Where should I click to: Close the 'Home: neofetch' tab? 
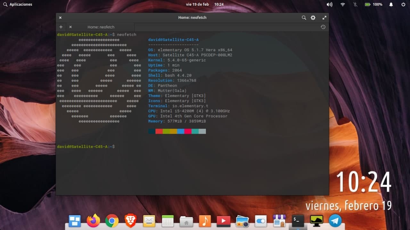coord(70,27)
